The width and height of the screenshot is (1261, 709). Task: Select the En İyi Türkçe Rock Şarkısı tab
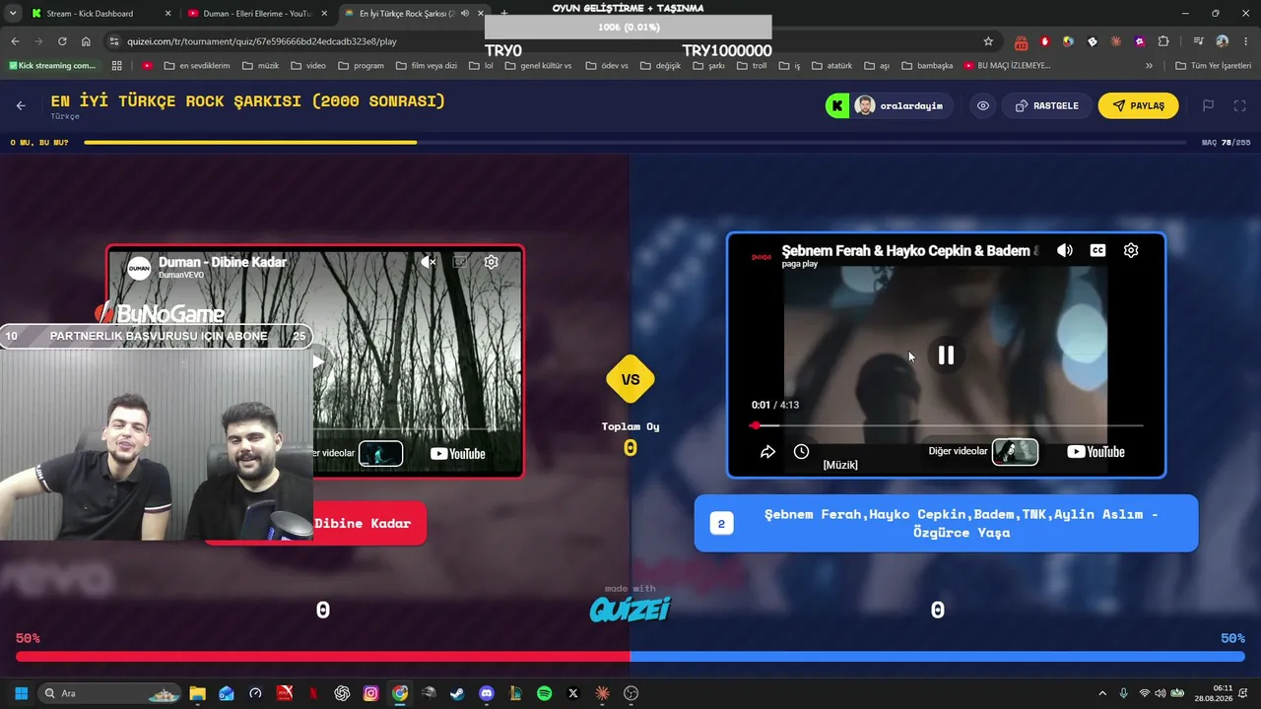414,14
